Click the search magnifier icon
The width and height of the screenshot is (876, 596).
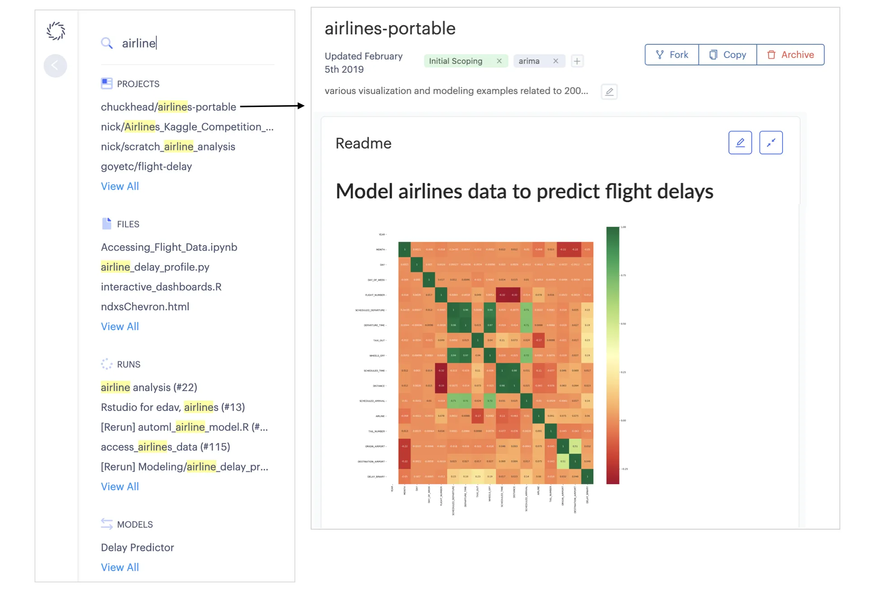click(107, 43)
